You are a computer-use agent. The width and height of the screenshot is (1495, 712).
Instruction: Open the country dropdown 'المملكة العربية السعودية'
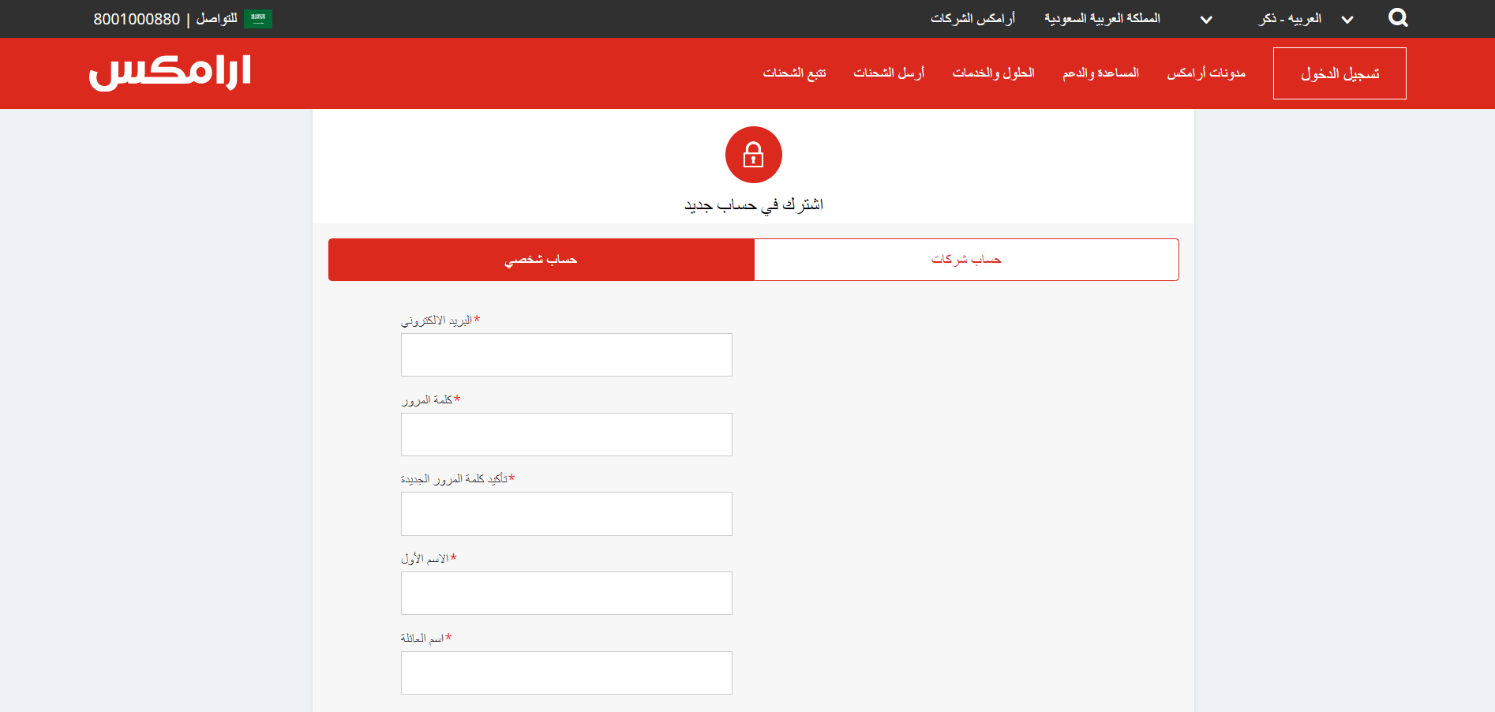(x=1102, y=18)
